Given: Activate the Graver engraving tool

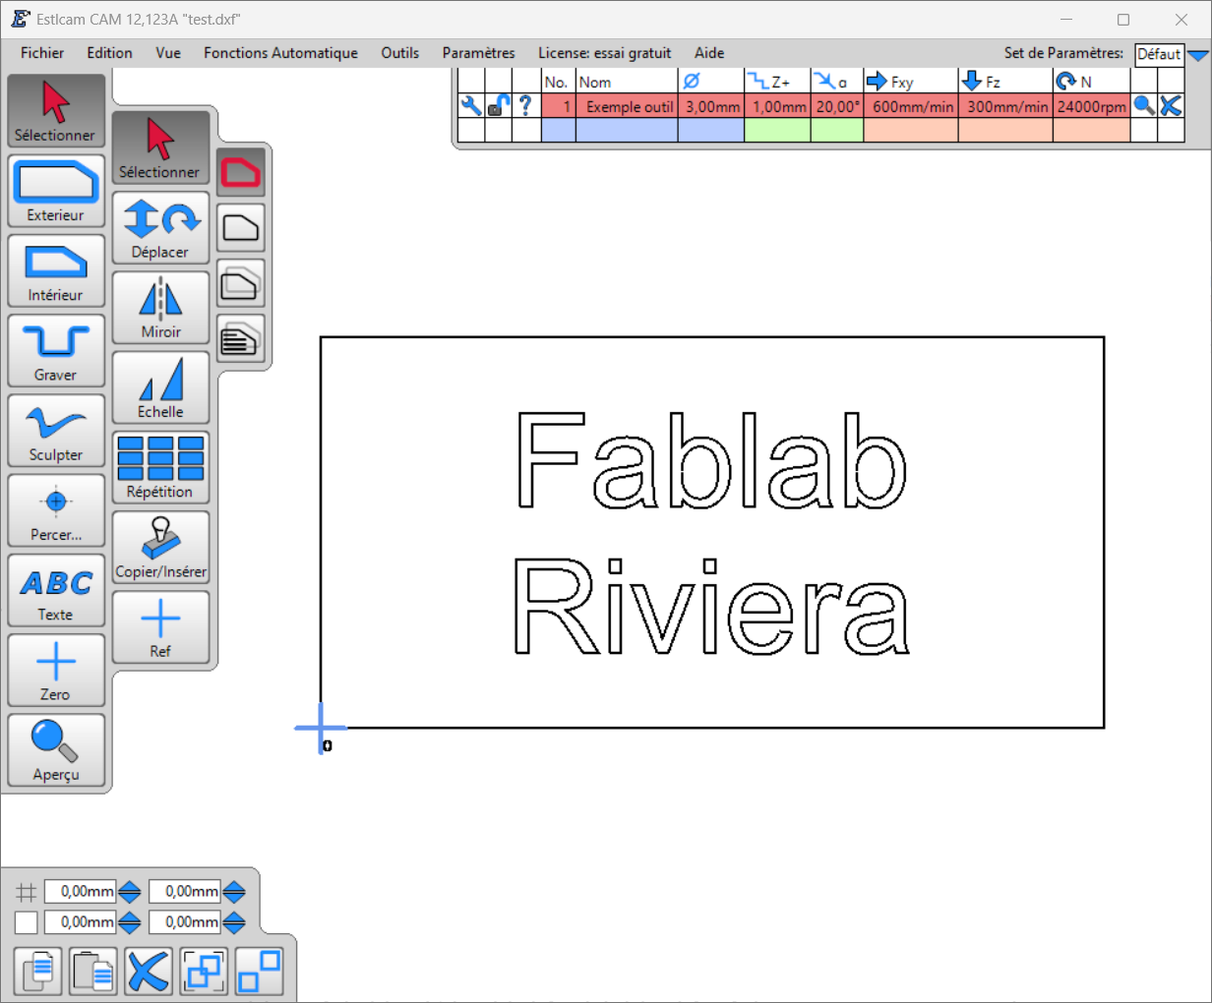Looking at the screenshot, I should (56, 351).
